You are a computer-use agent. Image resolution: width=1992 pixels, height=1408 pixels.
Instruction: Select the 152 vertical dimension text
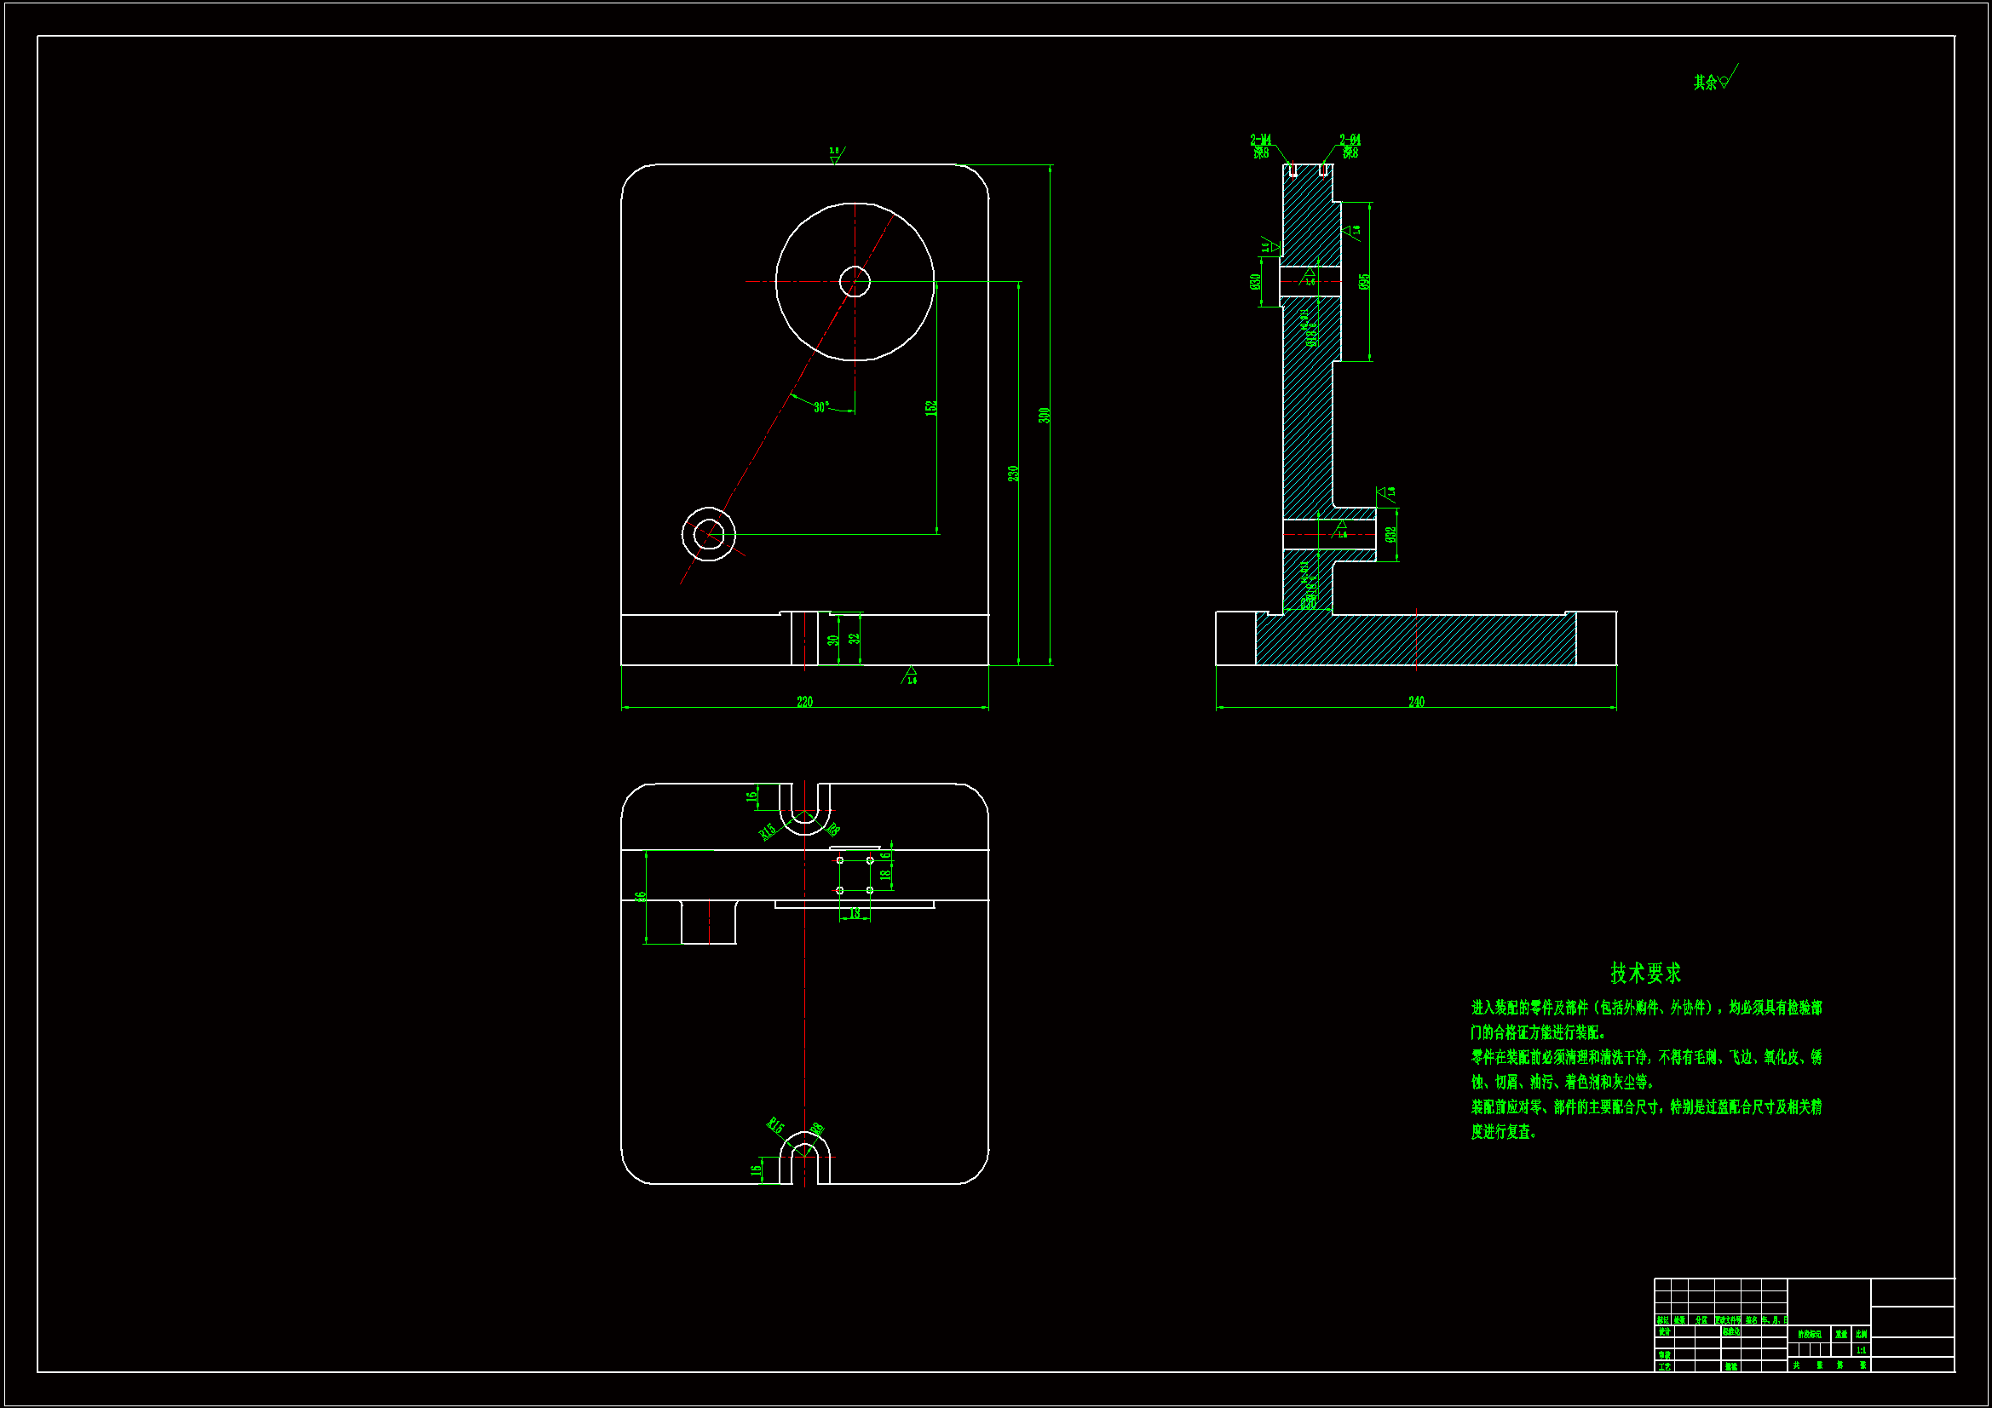point(931,407)
